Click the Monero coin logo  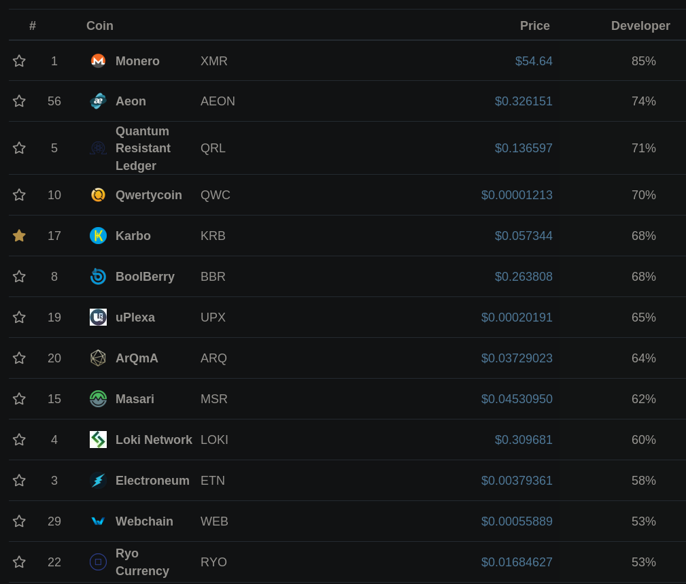click(98, 61)
